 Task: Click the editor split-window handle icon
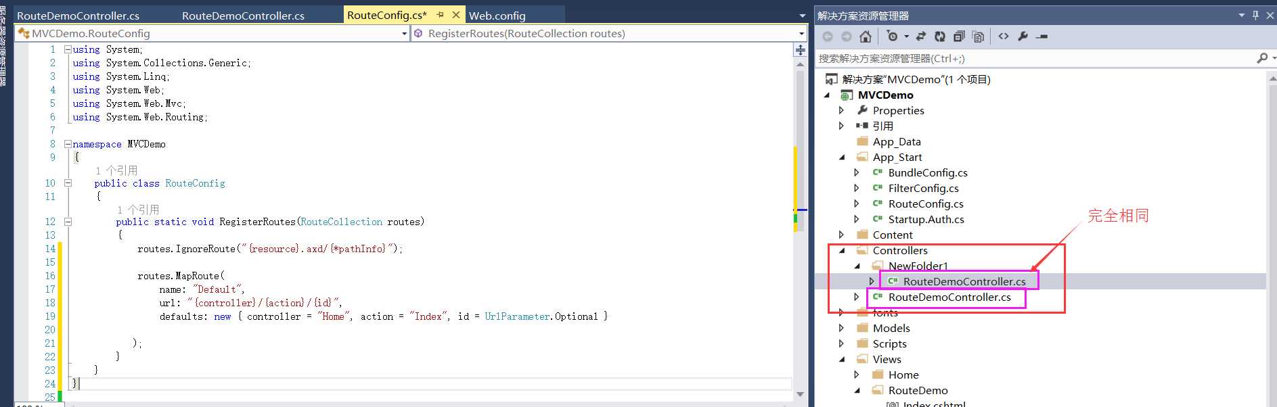(800, 50)
